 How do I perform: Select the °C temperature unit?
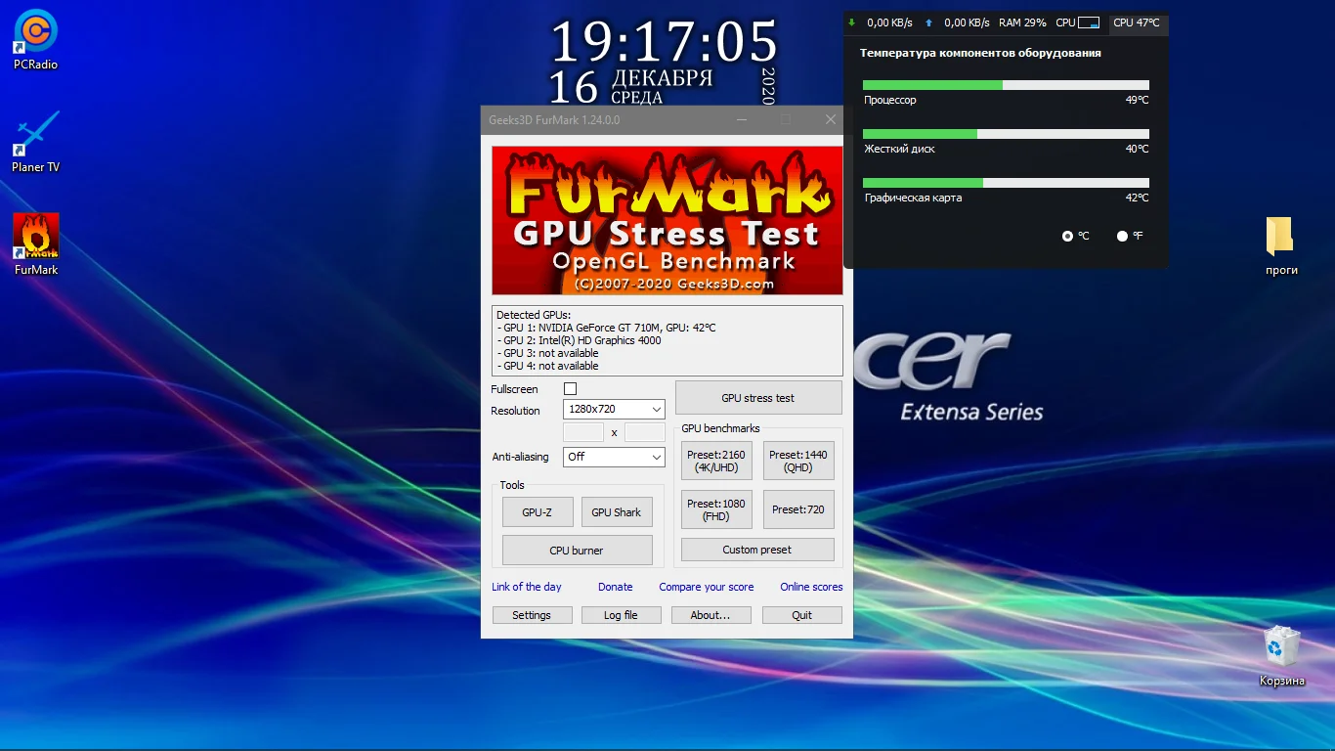tap(1067, 236)
